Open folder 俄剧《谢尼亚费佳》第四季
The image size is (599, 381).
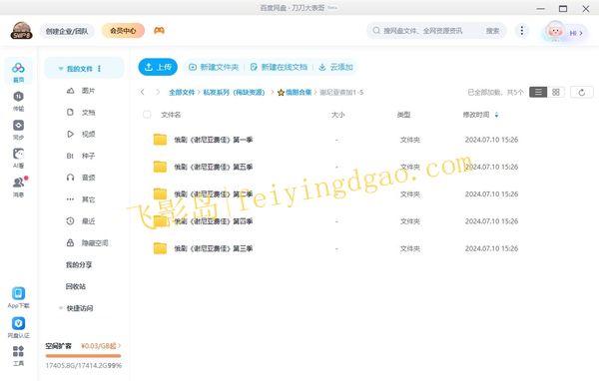coord(214,221)
